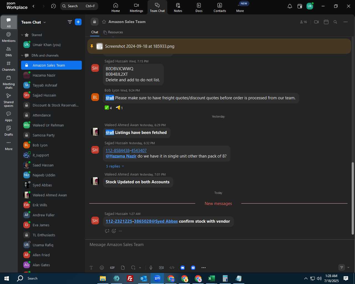
Task: Switch to the Home tab
Action: 116,7
